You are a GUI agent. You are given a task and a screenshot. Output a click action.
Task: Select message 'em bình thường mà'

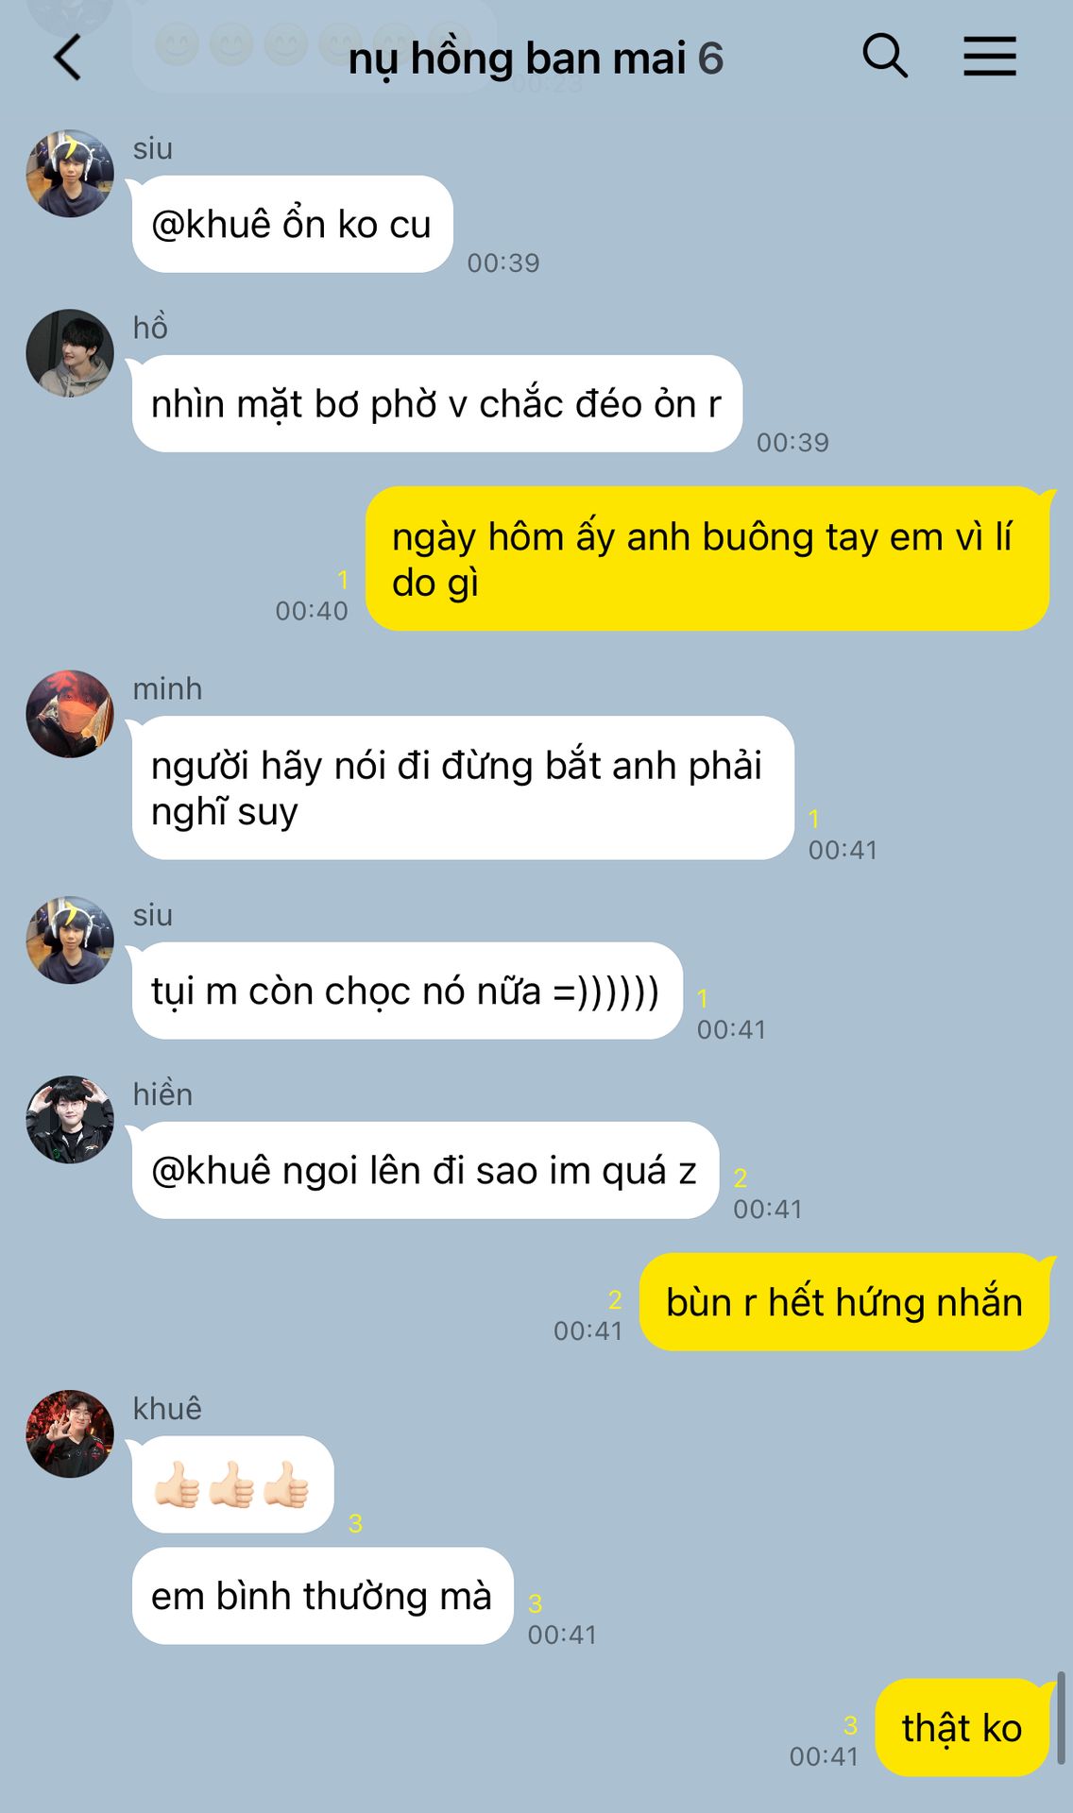pyautogui.click(x=322, y=1596)
